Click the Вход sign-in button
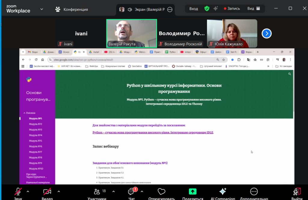 (x=193, y=9)
